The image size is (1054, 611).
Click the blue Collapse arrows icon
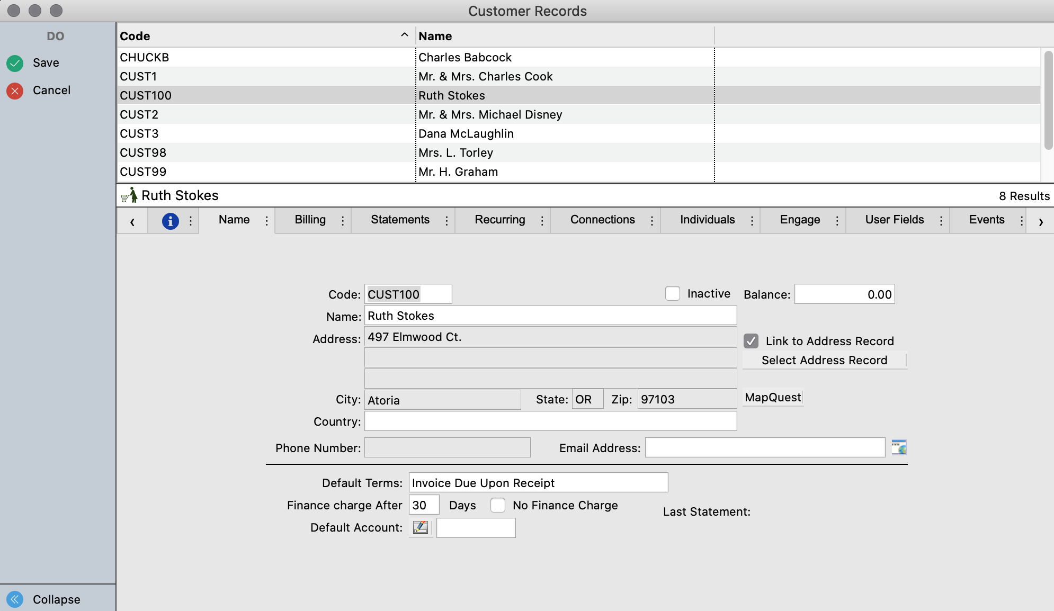(x=15, y=599)
